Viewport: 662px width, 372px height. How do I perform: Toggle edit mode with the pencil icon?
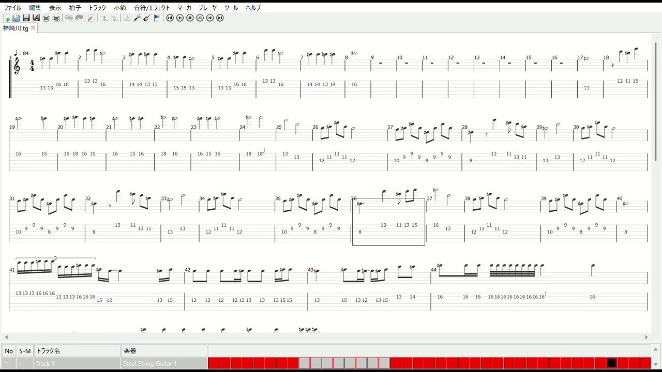click(x=91, y=18)
